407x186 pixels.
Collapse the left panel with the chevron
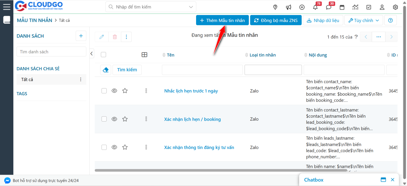pos(91,53)
